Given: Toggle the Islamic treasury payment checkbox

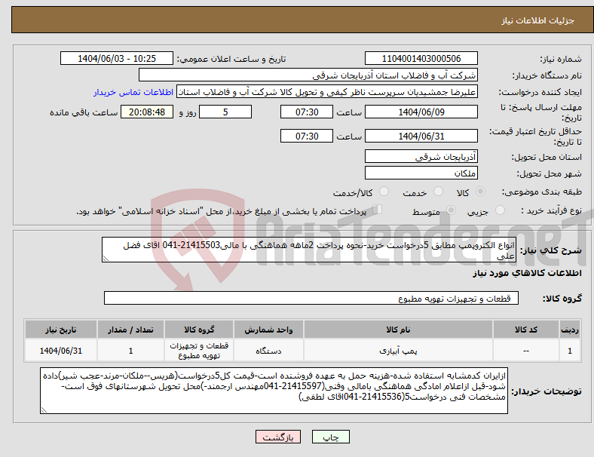Looking at the screenshot, I should pos(377,210).
